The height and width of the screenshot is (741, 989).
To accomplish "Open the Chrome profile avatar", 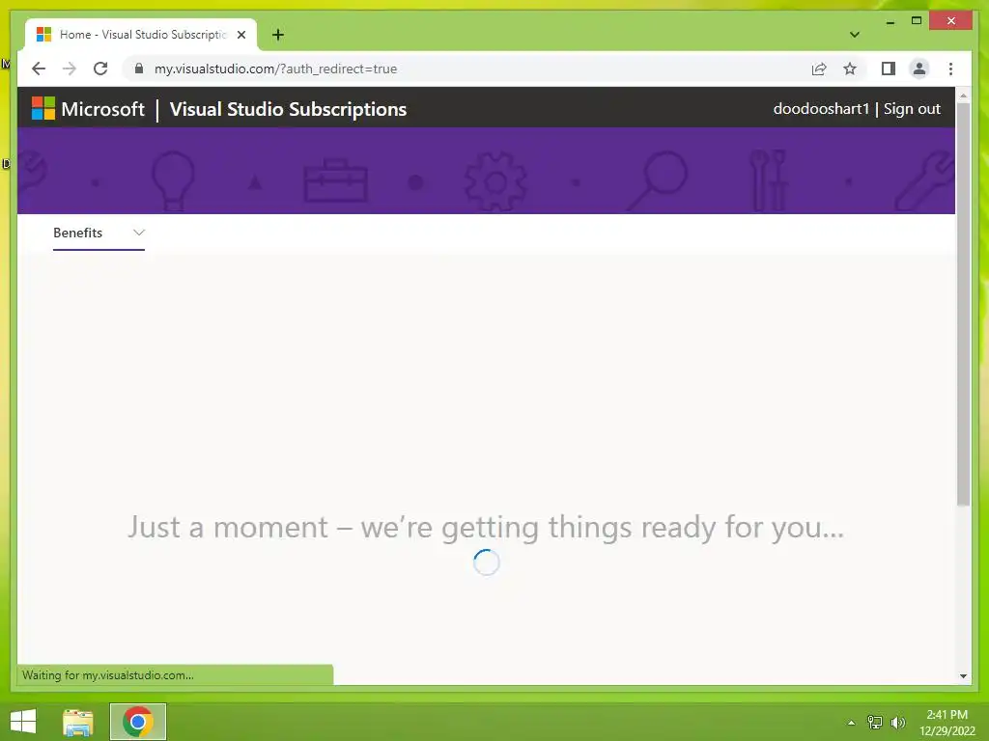I will click(x=919, y=69).
